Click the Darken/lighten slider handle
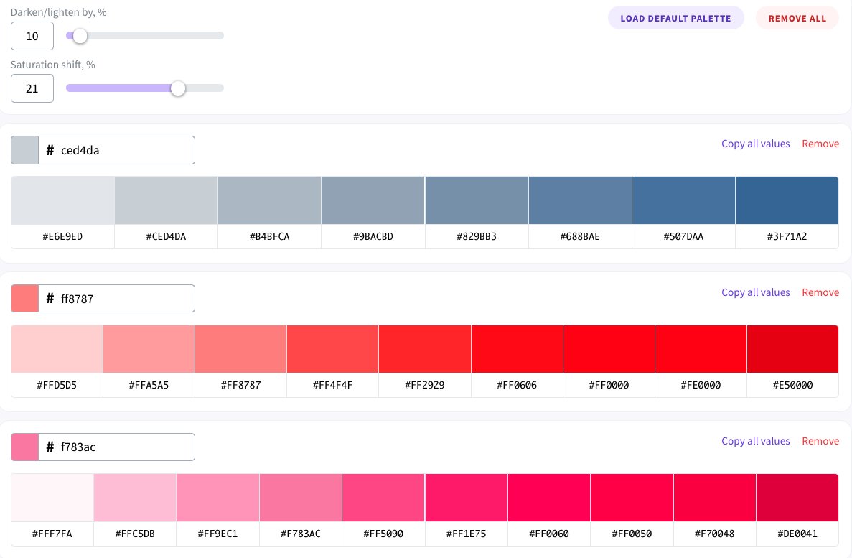Screen dimensions: 852x558 click(x=80, y=36)
